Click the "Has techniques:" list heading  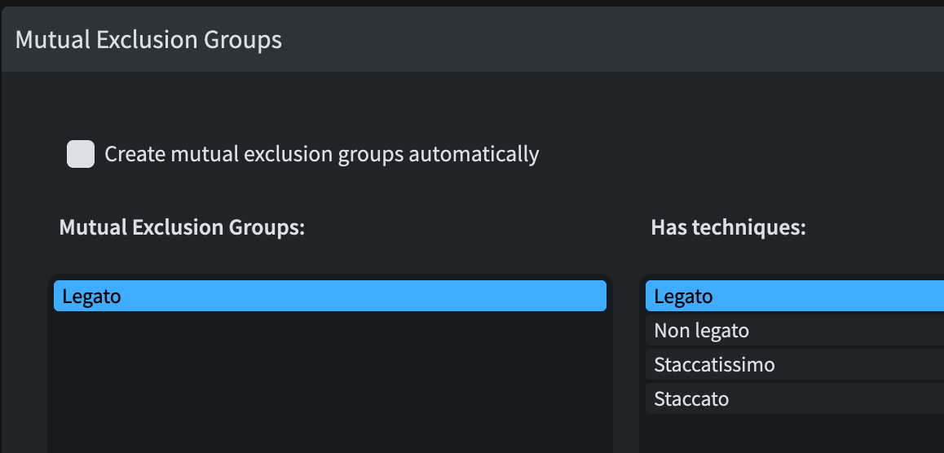pos(728,228)
